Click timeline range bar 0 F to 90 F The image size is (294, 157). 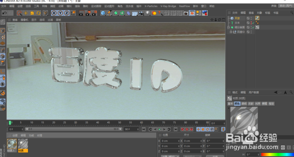(74, 129)
